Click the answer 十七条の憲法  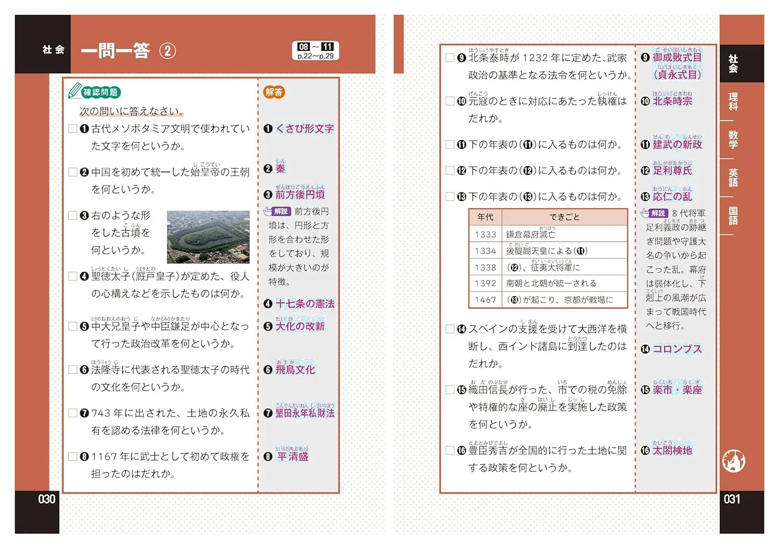point(305,304)
